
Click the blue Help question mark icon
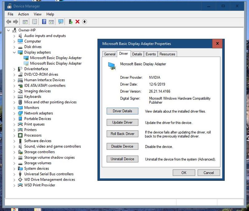pos(44,21)
